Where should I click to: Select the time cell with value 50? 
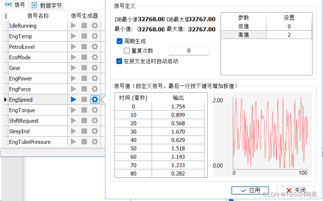pyautogui.click(x=133, y=149)
